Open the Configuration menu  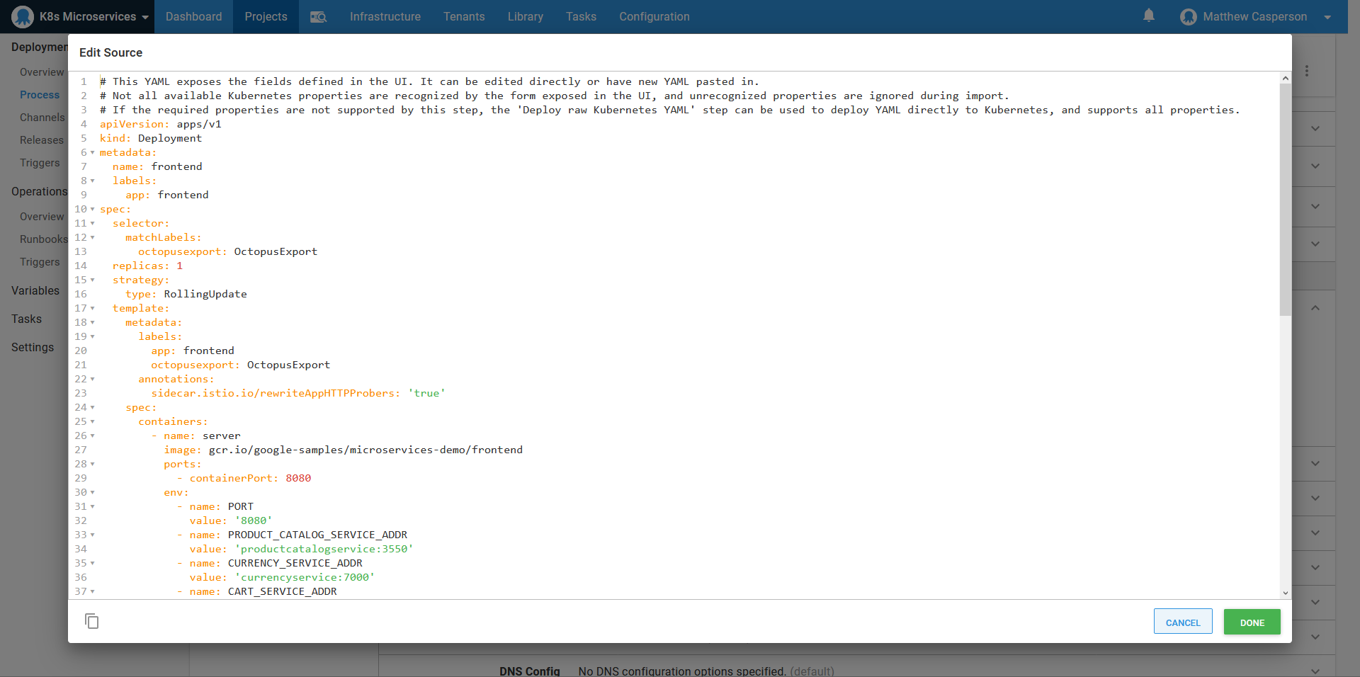[x=654, y=16]
